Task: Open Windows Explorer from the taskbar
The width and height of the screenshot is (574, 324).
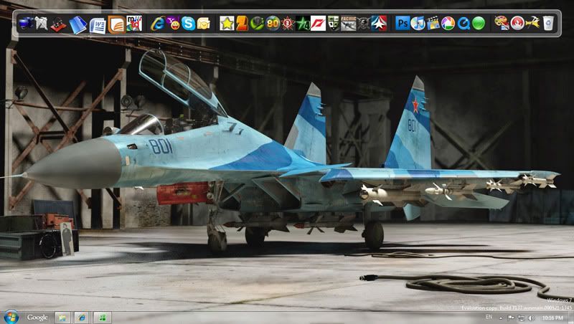Action: coord(62,318)
